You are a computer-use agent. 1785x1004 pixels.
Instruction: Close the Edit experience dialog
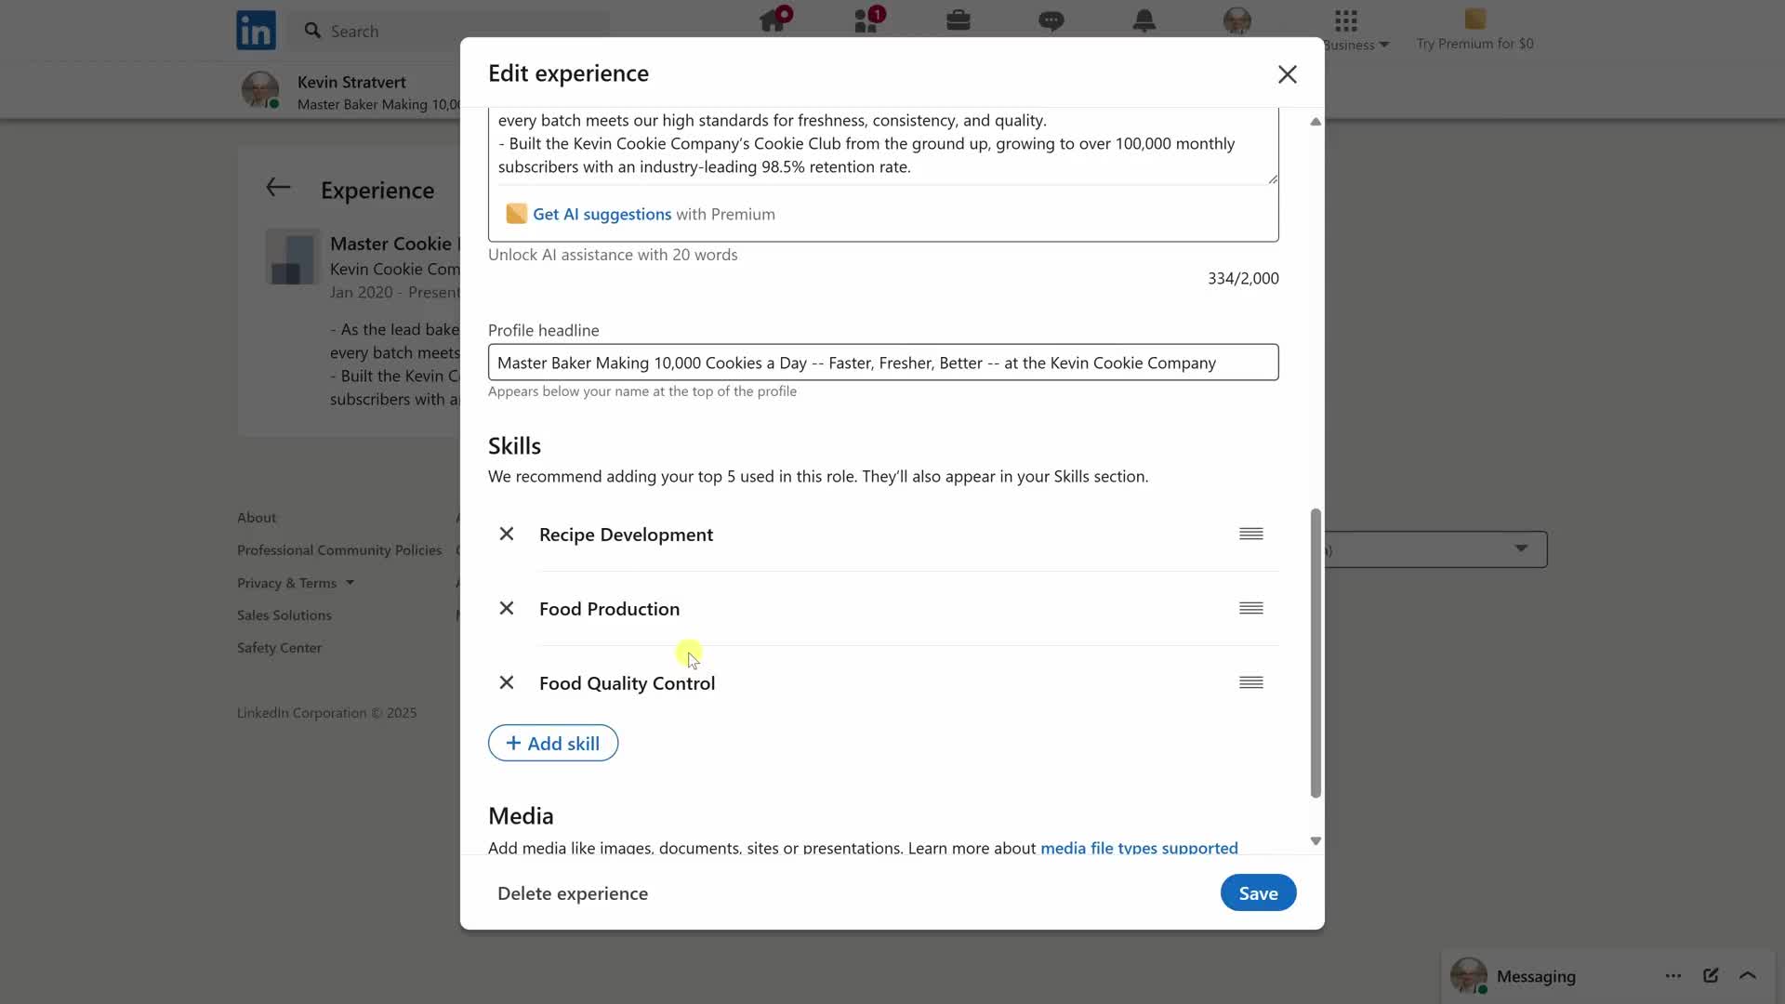click(x=1287, y=74)
